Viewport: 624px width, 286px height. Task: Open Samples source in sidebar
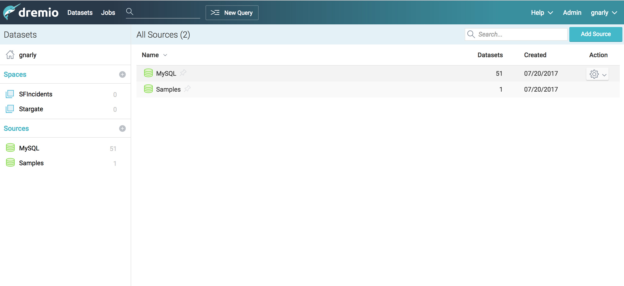pos(31,163)
